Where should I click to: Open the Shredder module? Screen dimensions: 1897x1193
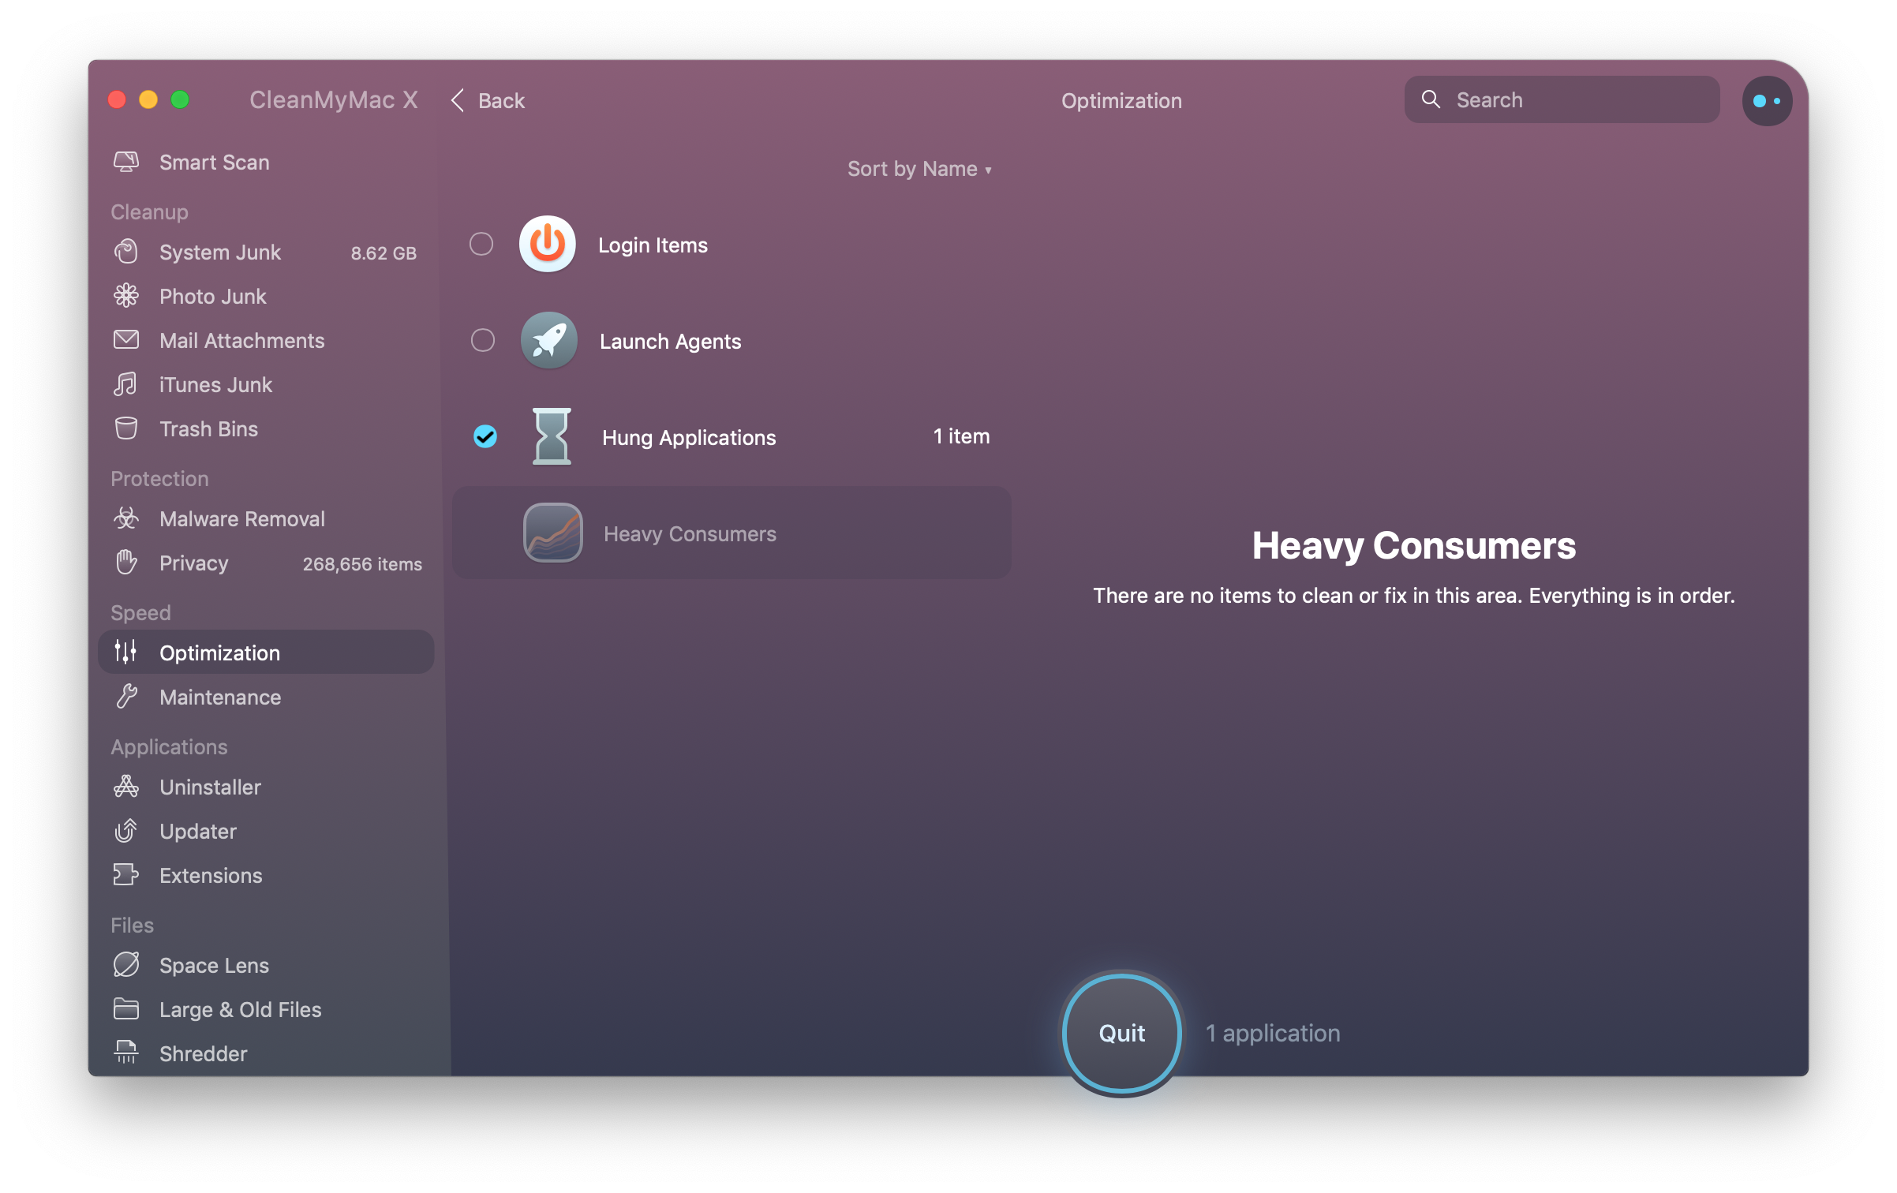click(x=266, y=1053)
